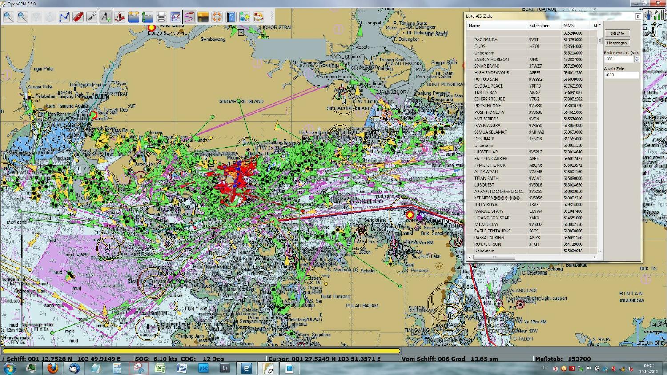The height and width of the screenshot is (375, 667).
Task: Print the chart with printer icon
Action: click(161, 17)
